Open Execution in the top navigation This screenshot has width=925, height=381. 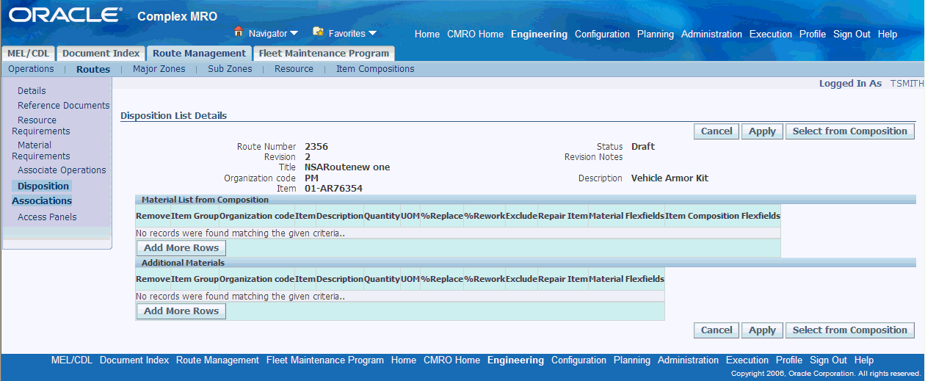point(771,35)
